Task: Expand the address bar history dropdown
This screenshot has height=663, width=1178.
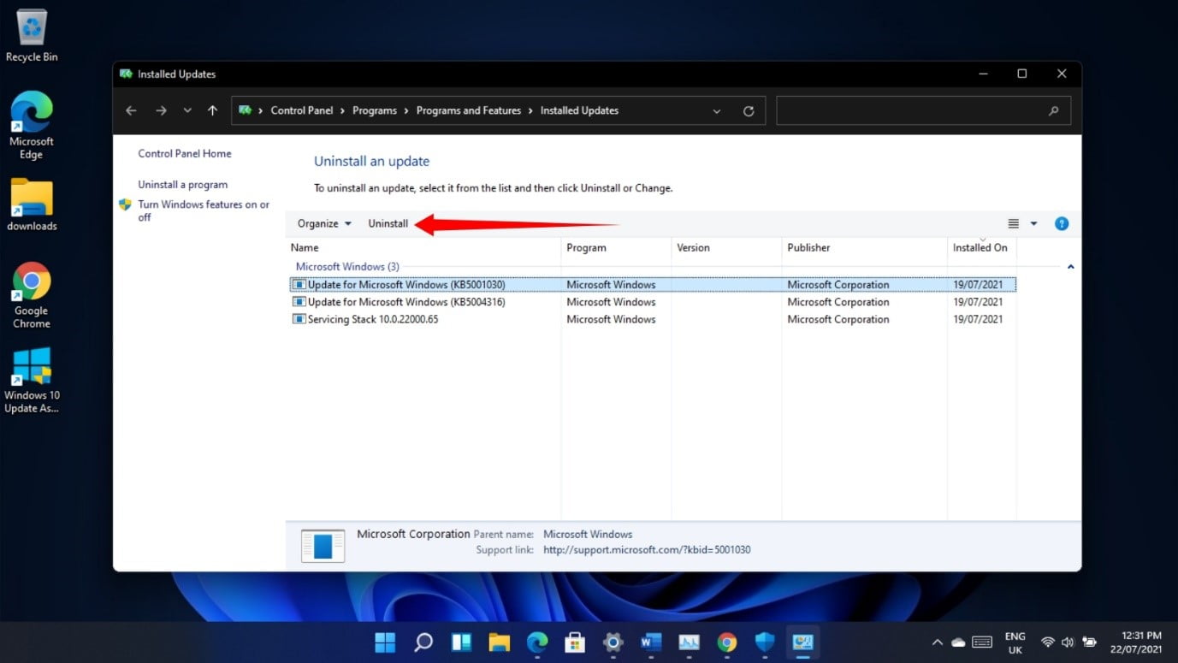Action: (x=717, y=110)
